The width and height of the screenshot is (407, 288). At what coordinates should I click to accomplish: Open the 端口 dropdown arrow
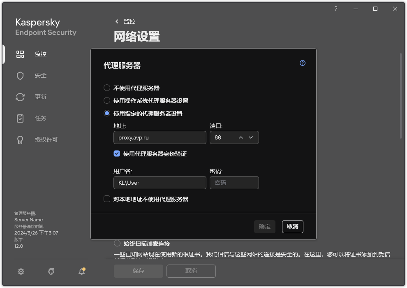pyautogui.click(x=251, y=137)
